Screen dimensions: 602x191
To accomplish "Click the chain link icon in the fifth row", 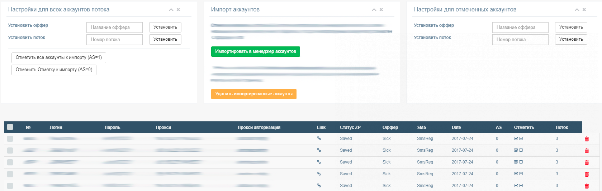I will click(x=319, y=186).
